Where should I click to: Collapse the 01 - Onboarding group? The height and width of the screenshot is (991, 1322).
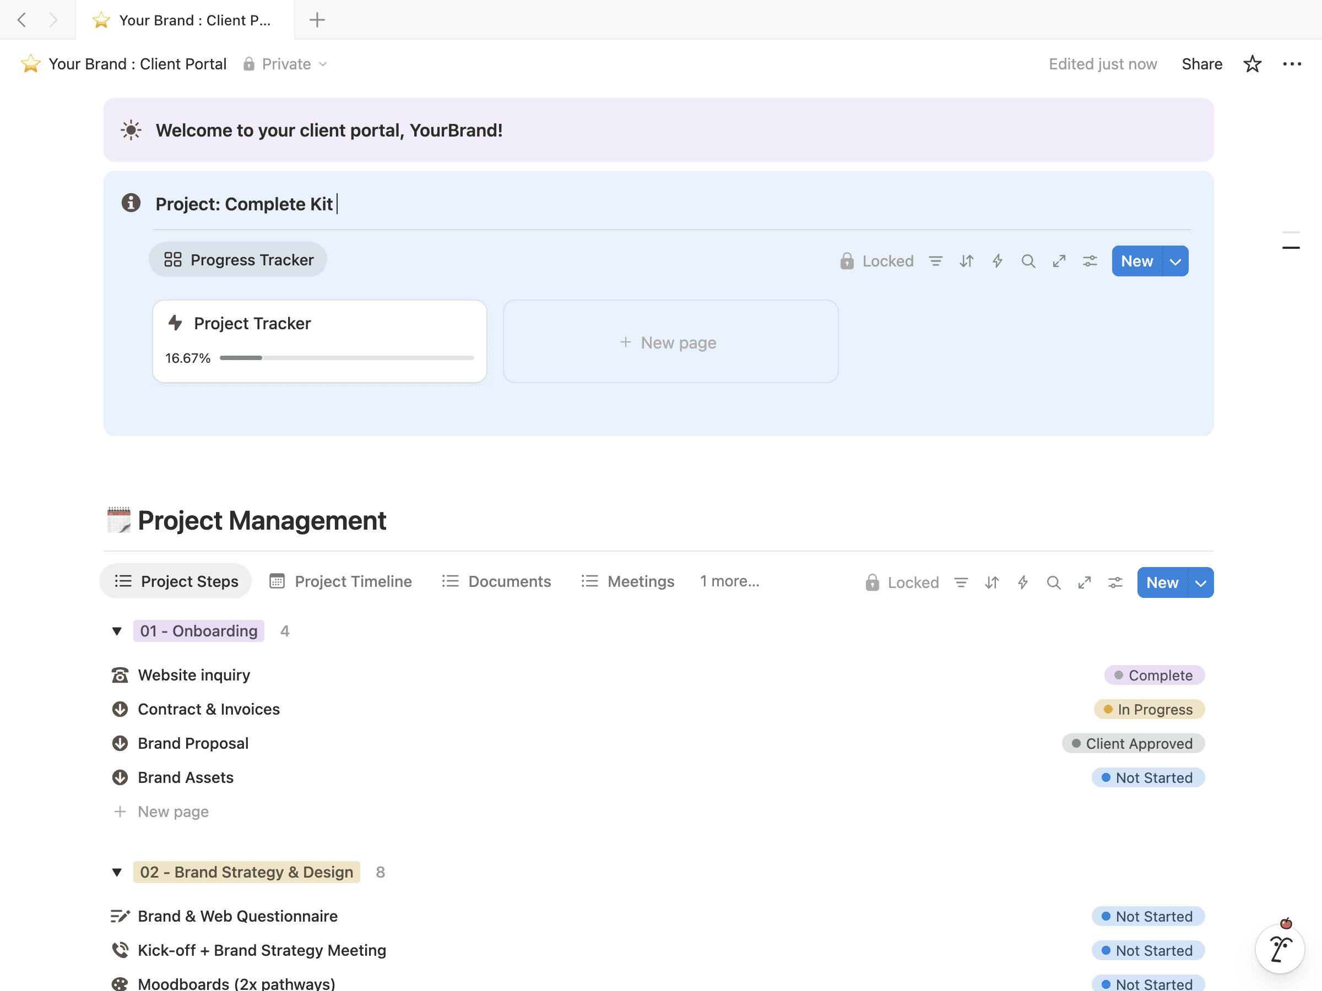click(x=117, y=631)
